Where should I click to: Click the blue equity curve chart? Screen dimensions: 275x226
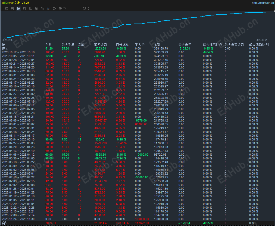[135, 25]
